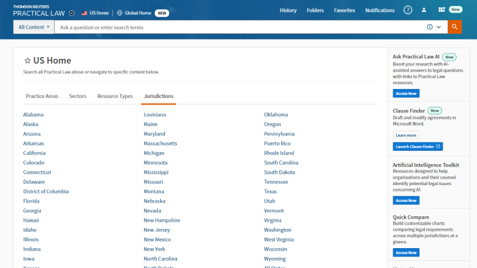Switch to the Practice Areas tab

pyautogui.click(x=42, y=96)
